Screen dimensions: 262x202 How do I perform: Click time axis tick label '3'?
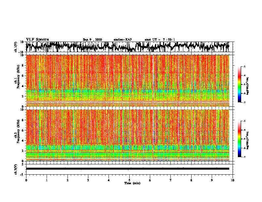click(88, 180)
